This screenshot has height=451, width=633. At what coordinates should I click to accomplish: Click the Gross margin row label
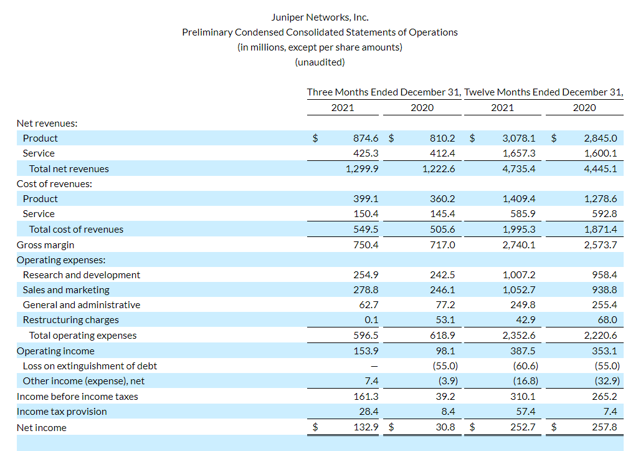click(x=45, y=245)
